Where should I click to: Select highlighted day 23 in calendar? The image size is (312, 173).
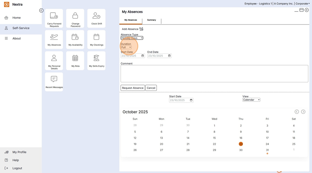pos(241,144)
